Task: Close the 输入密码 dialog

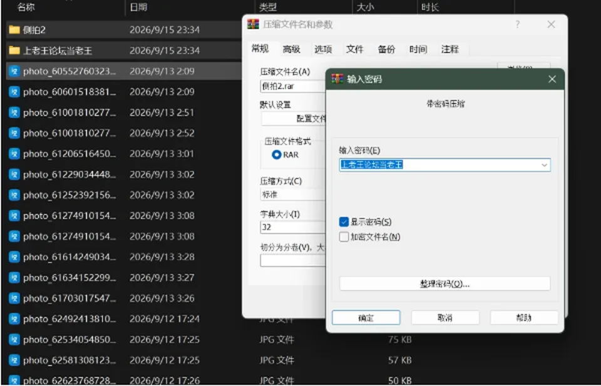Action: coord(552,79)
